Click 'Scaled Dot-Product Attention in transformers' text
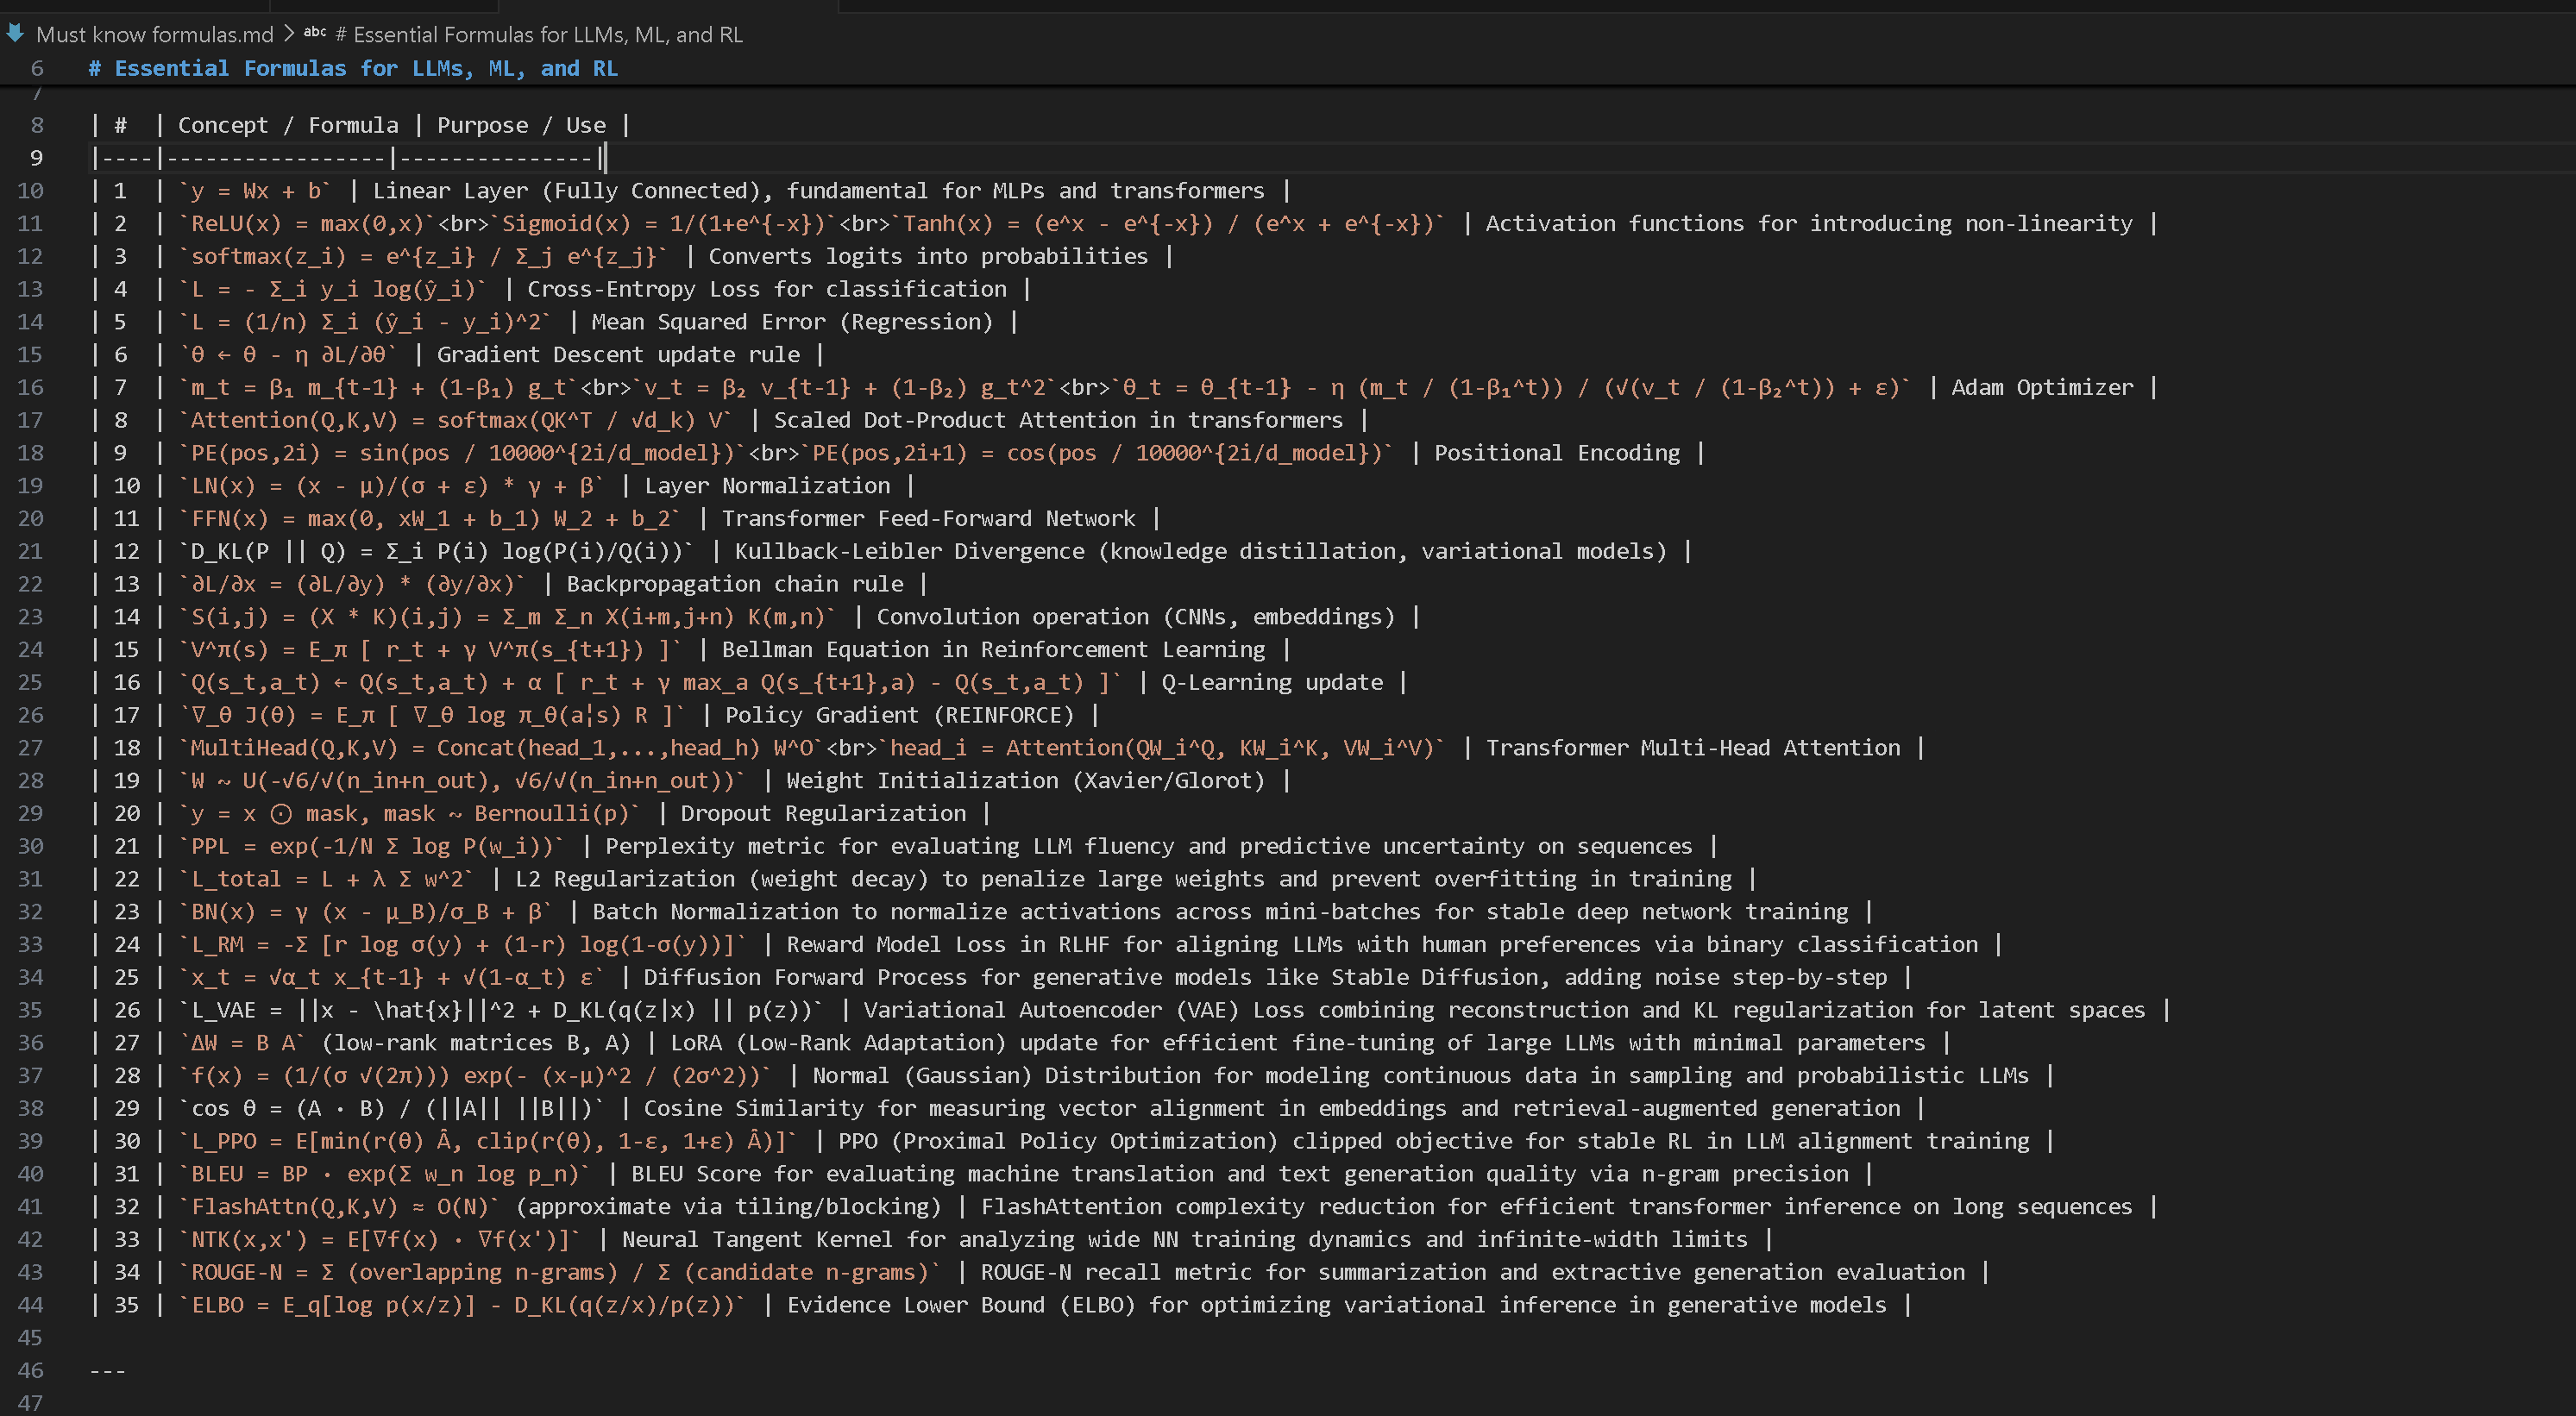Image resolution: width=2576 pixels, height=1416 pixels. point(1058,421)
